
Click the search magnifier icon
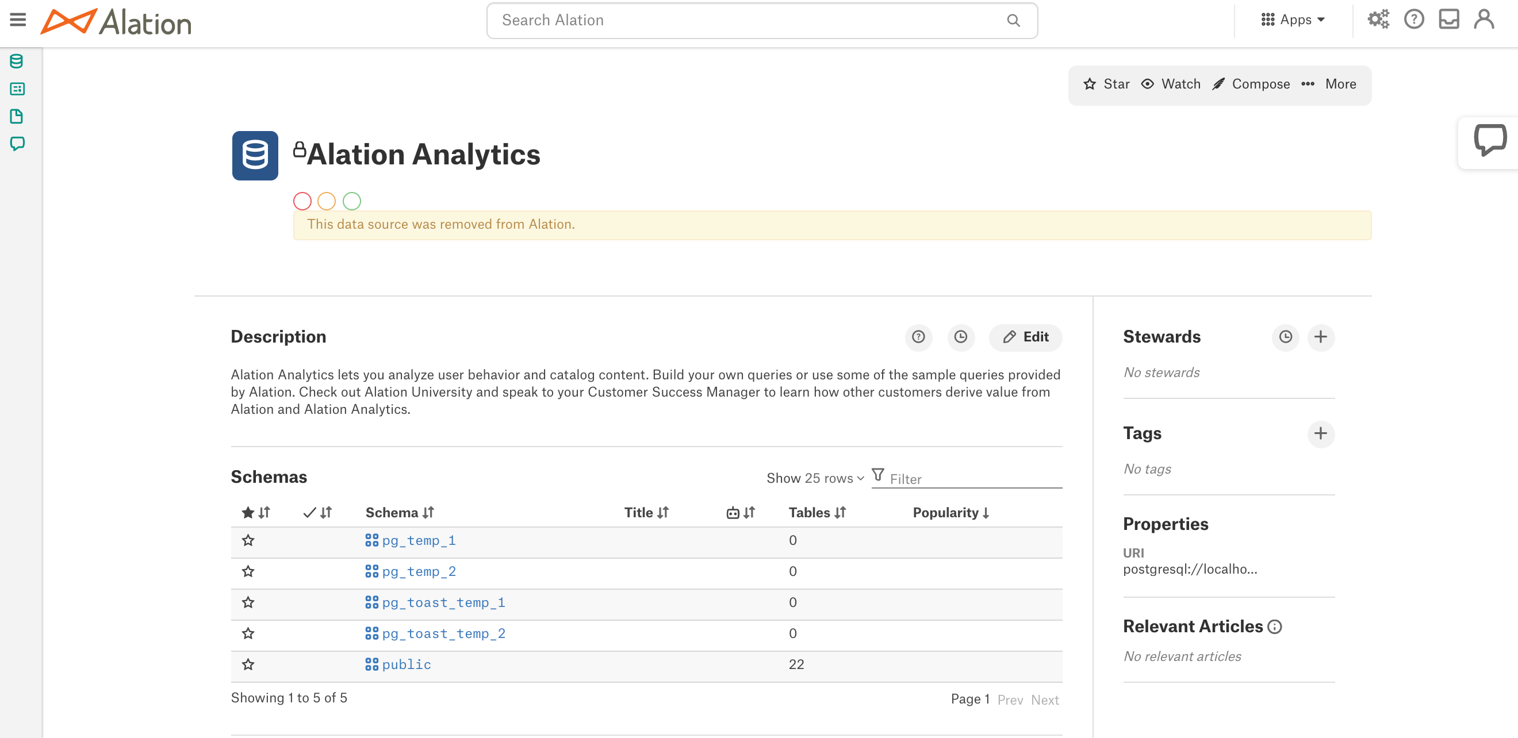tap(1013, 21)
